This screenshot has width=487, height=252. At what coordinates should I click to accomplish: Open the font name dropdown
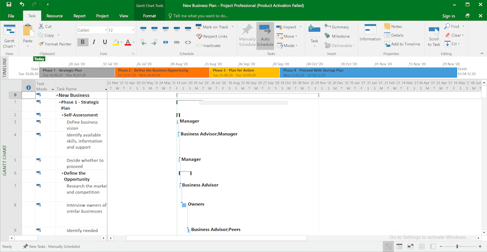(105, 30)
